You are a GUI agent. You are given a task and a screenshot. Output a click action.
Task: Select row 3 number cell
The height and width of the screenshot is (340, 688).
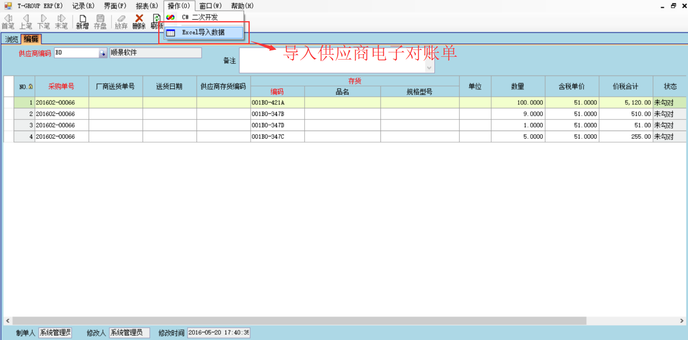tap(24, 125)
